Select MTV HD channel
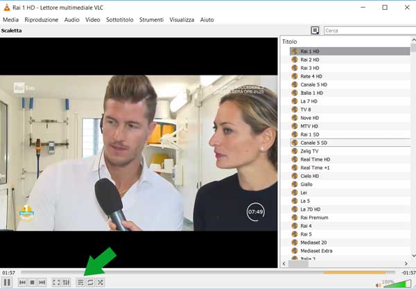 (349, 126)
